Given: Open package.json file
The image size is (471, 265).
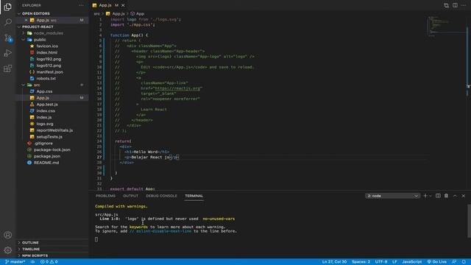Looking at the screenshot, I should click(x=47, y=156).
